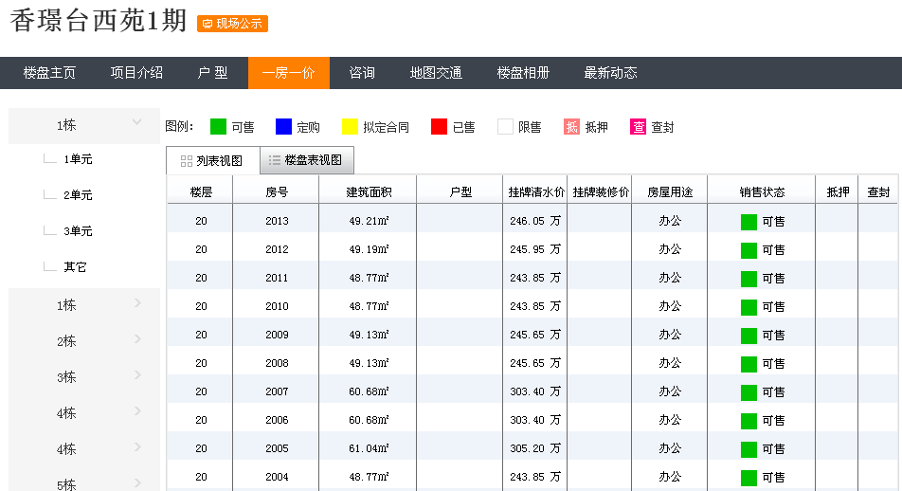The image size is (902, 491).
Task: Select 3单元 in the sidebar tree
Action: point(78,231)
